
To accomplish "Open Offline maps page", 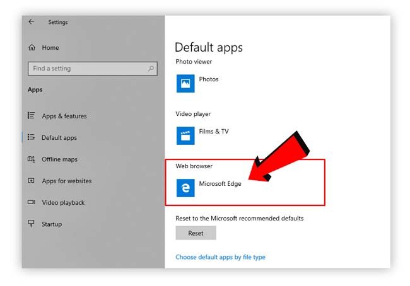I will [x=60, y=159].
